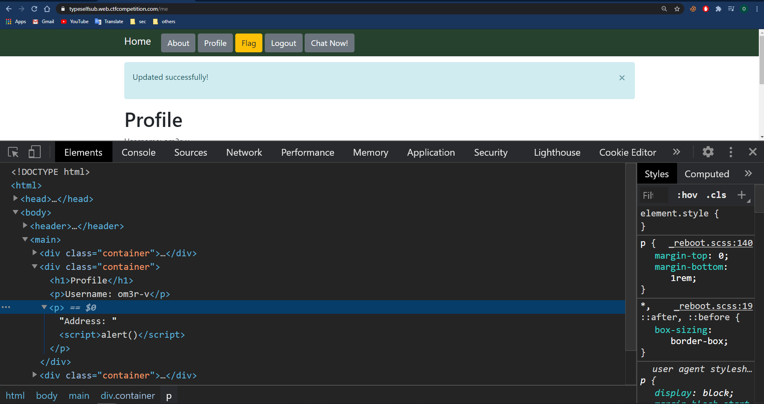This screenshot has height=404, width=764.
Task: Collapse the selected p element node
Action: (x=44, y=307)
